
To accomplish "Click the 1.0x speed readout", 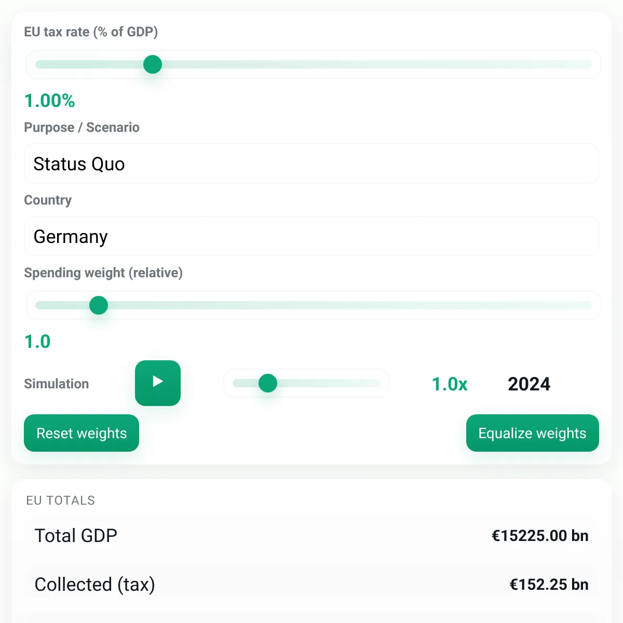I will click(x=450, y=384).
